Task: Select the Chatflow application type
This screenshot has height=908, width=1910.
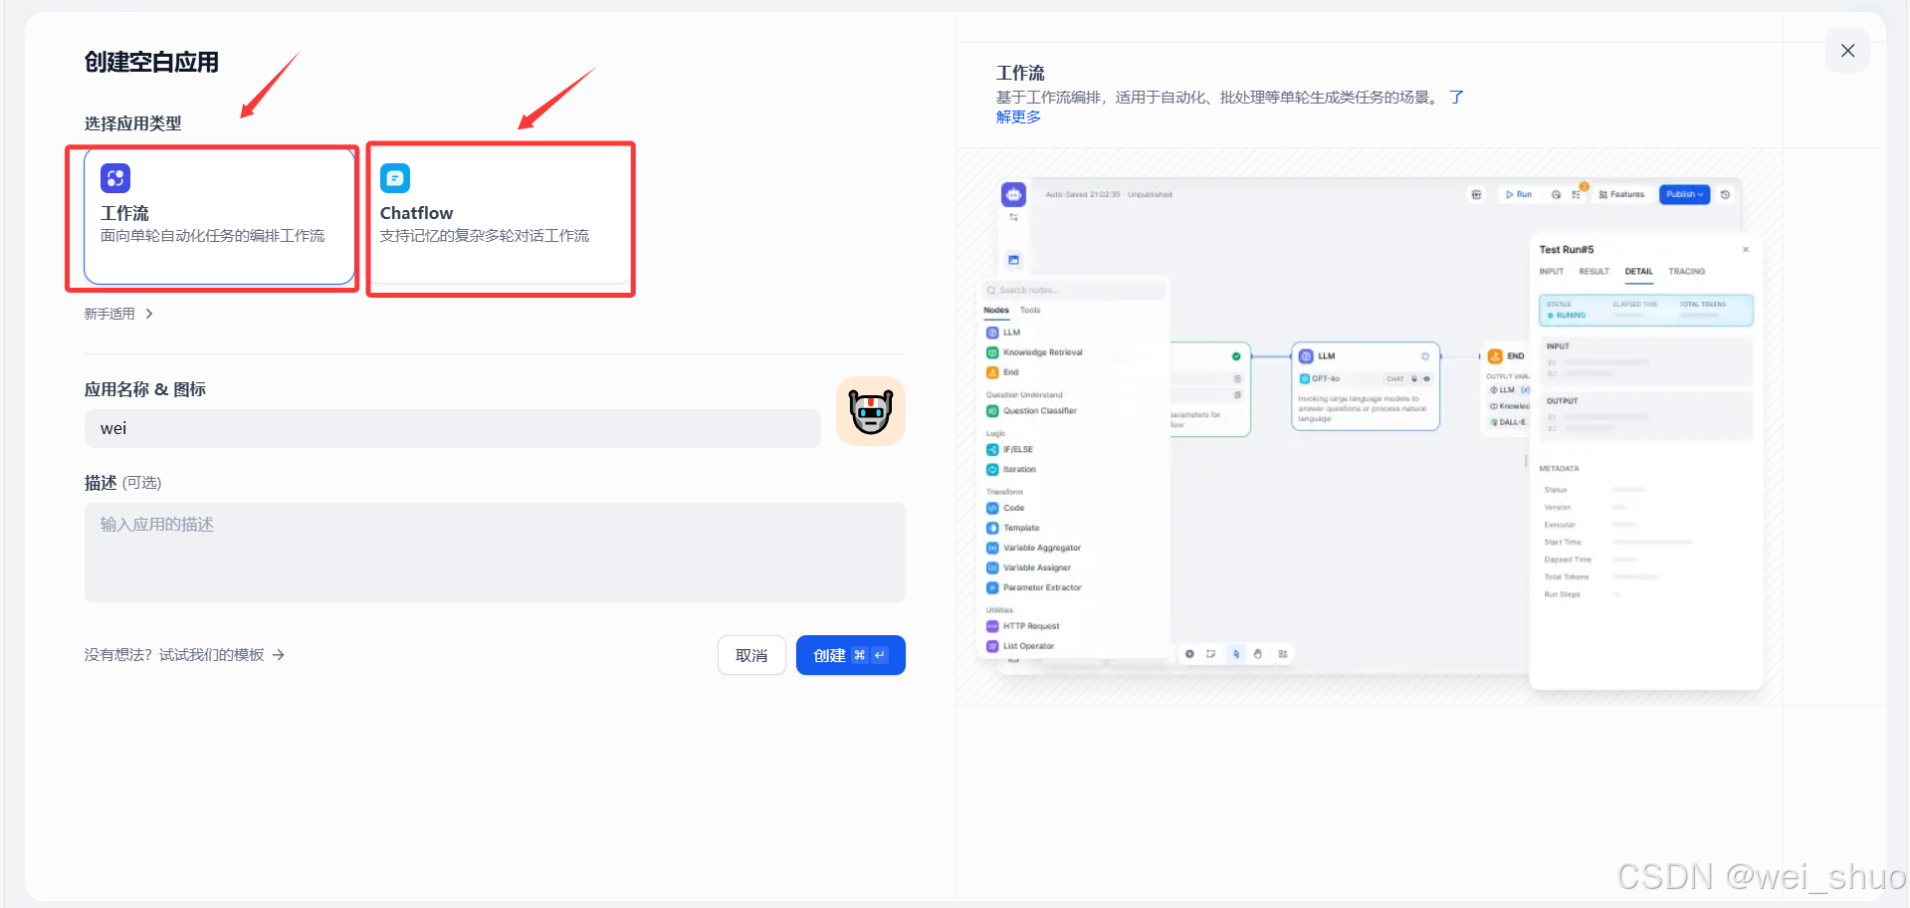Action: [500, 218]
